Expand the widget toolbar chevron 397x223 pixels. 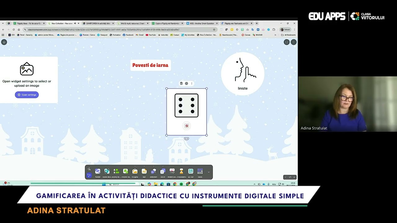(x=209, y=172)
